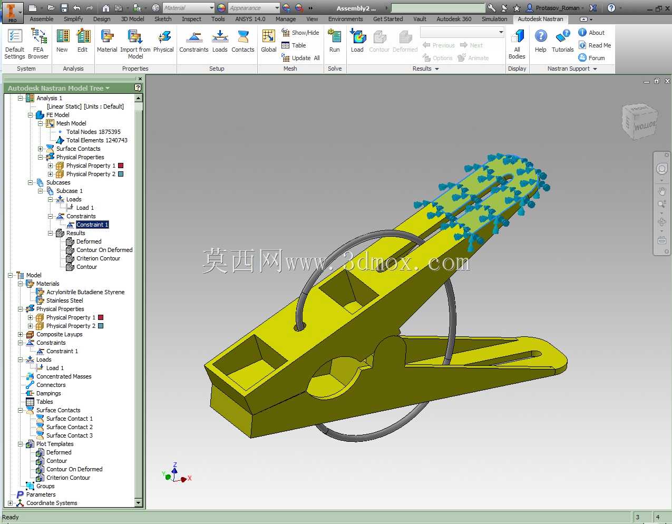Click Import from Model
This screenshot has height=524, width=672.
pyautogui.click(x=135, y=44)
